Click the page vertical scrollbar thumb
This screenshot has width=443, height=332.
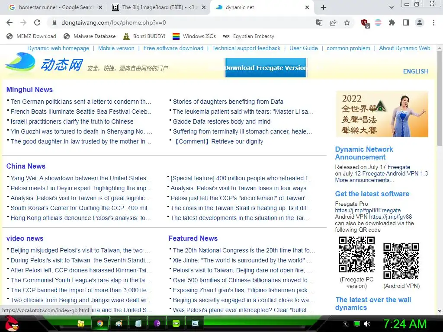(440, 99)
